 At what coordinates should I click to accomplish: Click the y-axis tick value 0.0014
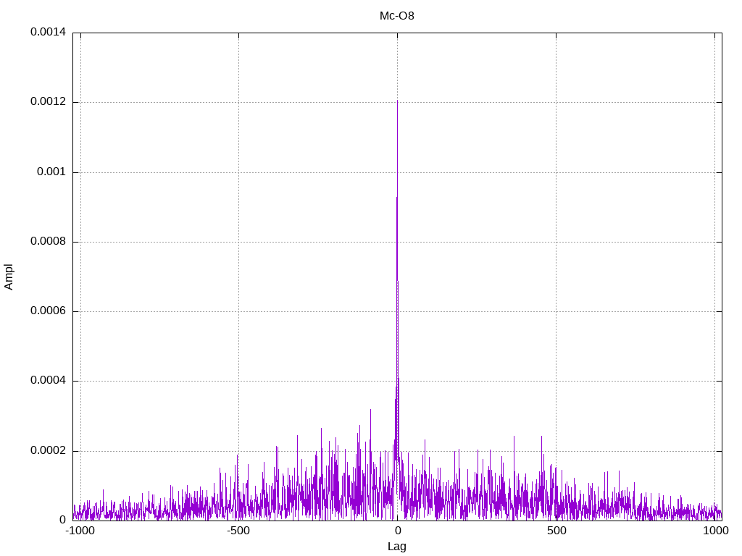[x=49, y=32]
